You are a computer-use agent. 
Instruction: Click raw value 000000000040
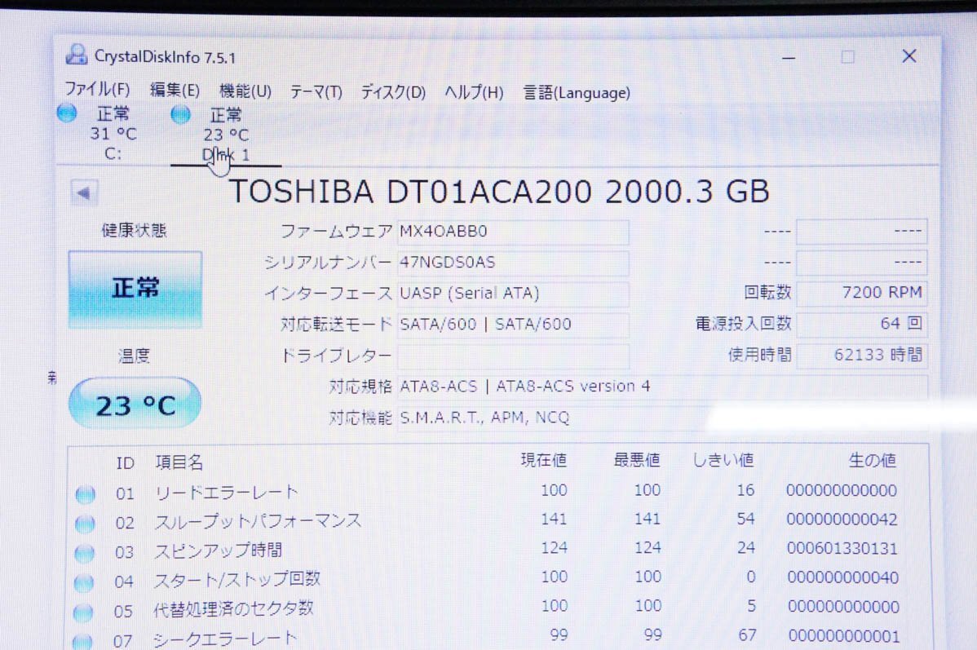(x=843, y=577)
